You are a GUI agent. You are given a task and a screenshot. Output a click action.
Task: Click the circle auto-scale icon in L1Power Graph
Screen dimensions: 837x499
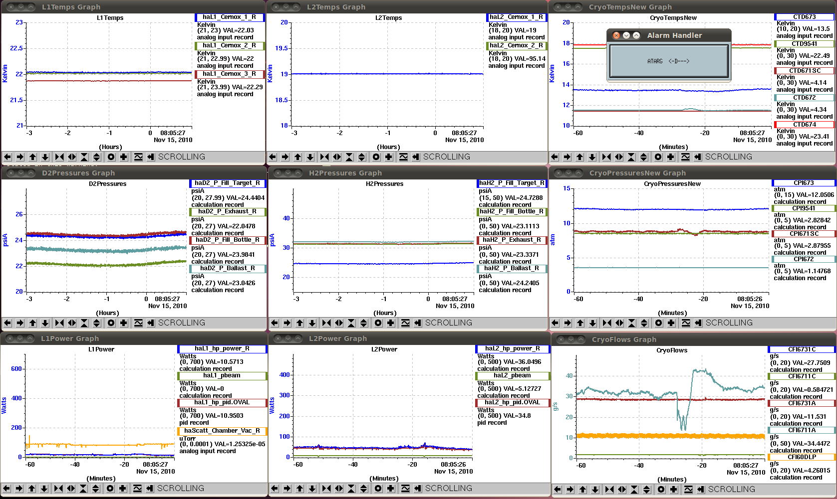(x=110, y=489)
